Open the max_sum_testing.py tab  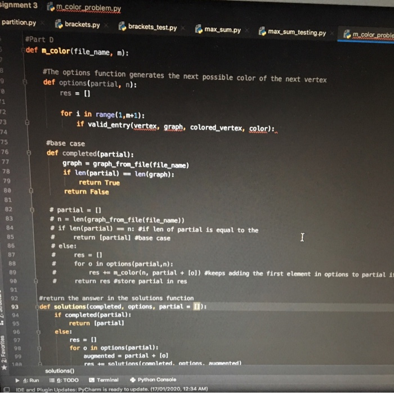click(297, 32)
